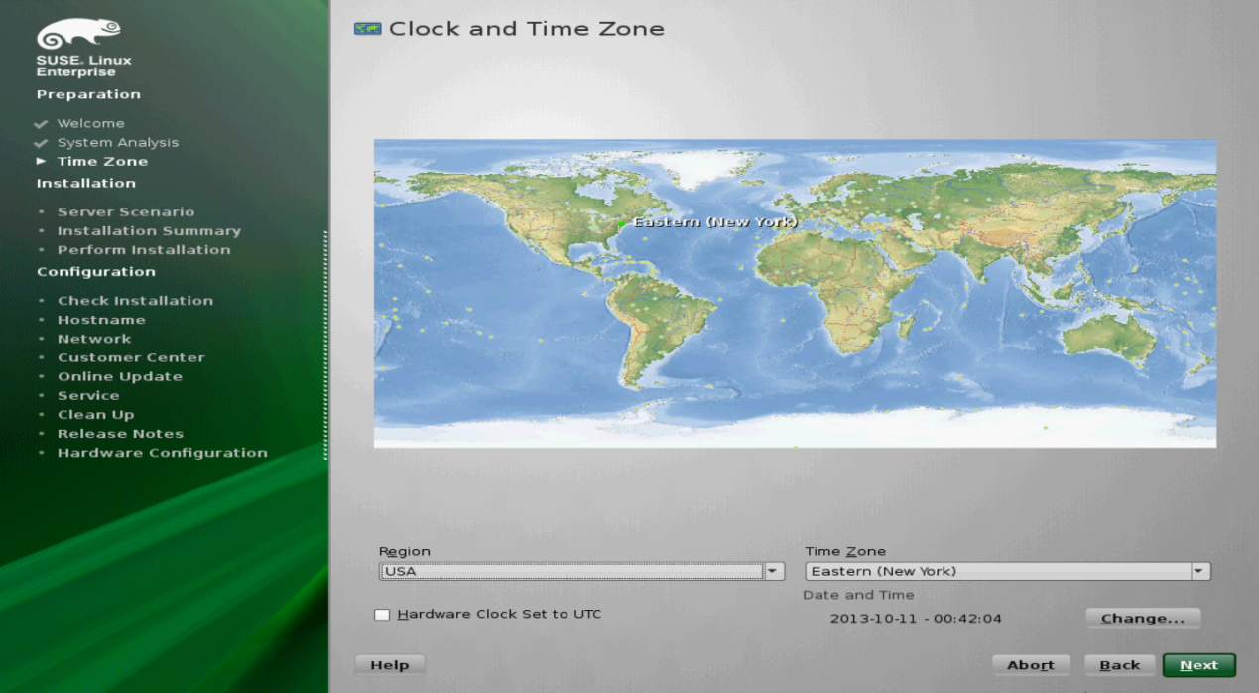Click the Configuration section heading
The height and width of the screenshot is (693, 1259).
[96, 271]
